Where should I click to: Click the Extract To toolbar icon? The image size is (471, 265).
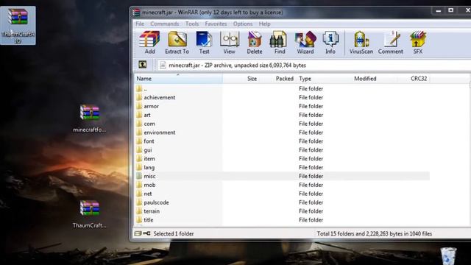point(177,43)
